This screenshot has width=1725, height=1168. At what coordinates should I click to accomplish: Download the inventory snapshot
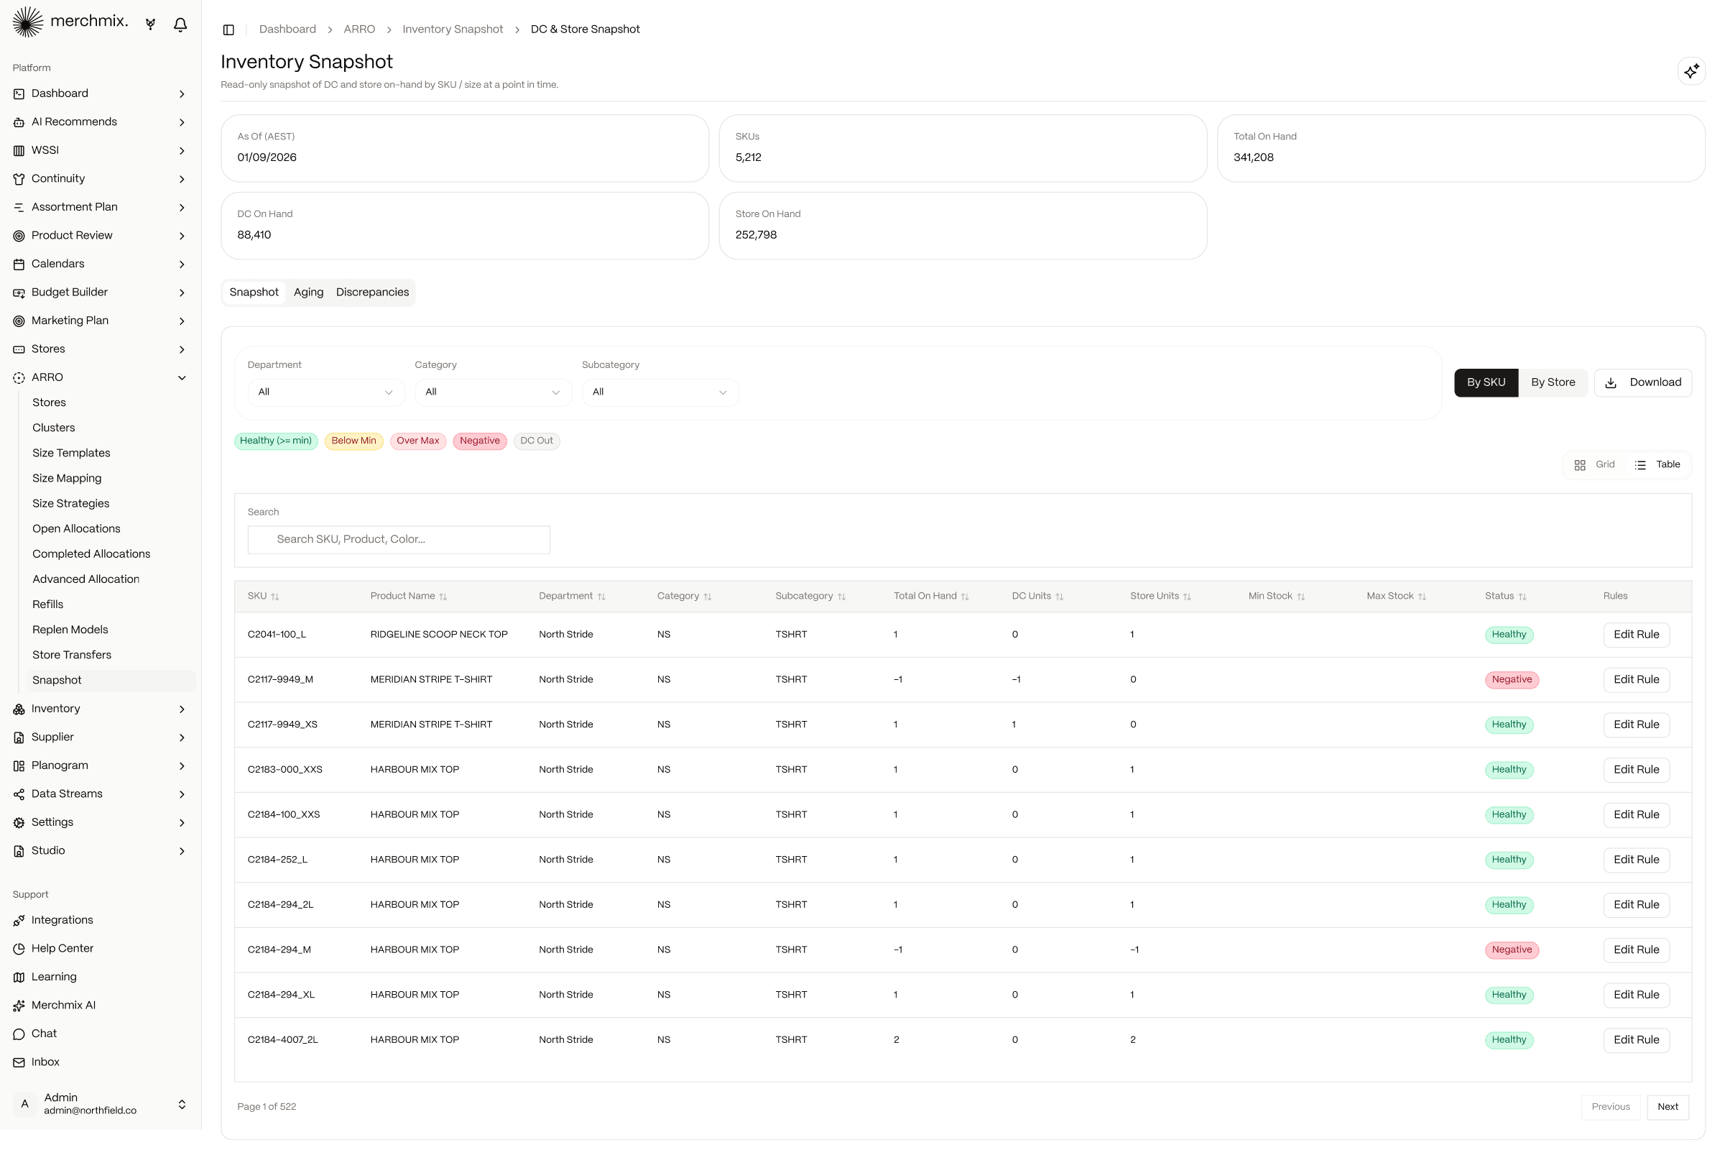[1642, 382]
